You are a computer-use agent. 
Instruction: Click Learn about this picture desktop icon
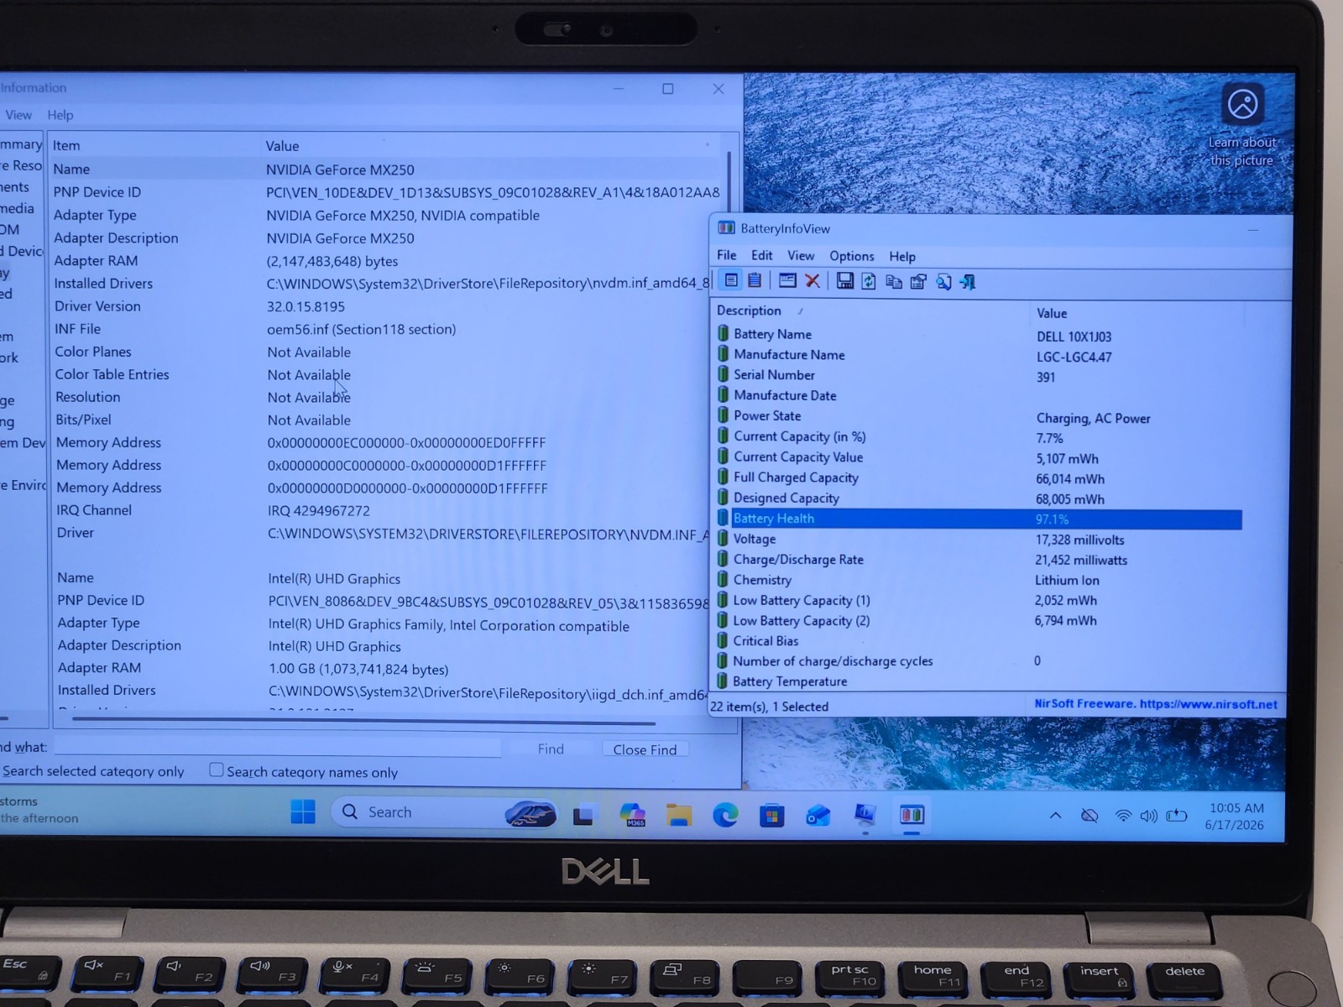(x=1242, y=124)
